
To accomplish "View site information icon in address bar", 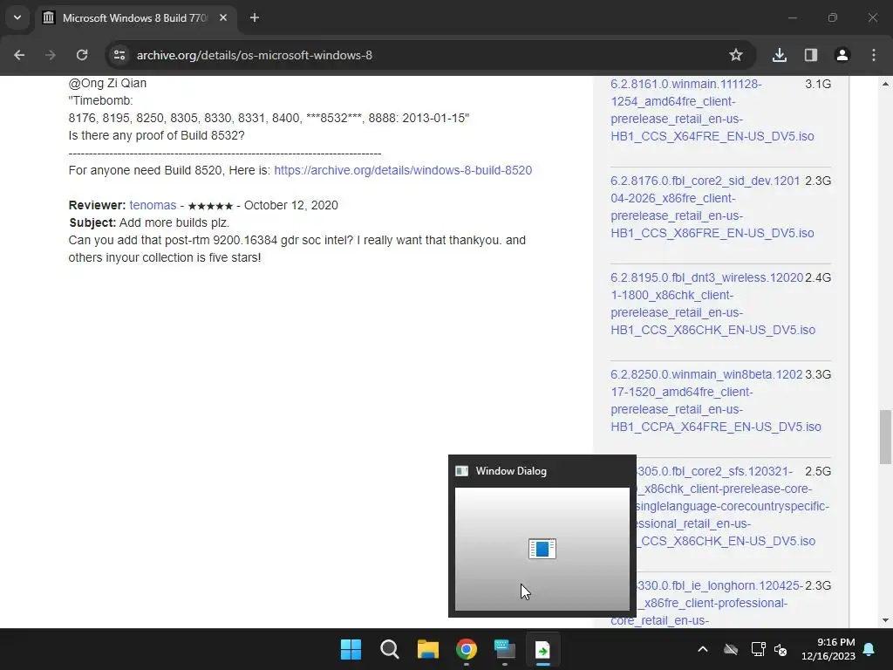I will pyautogui.click(x=119, y=55).
